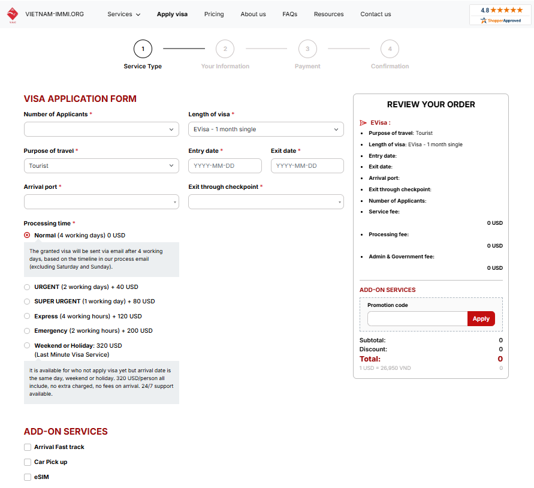Viewport: 534px width, 488px height.
Task: Click step 1 Service Type circle
Action: (143, 49)
